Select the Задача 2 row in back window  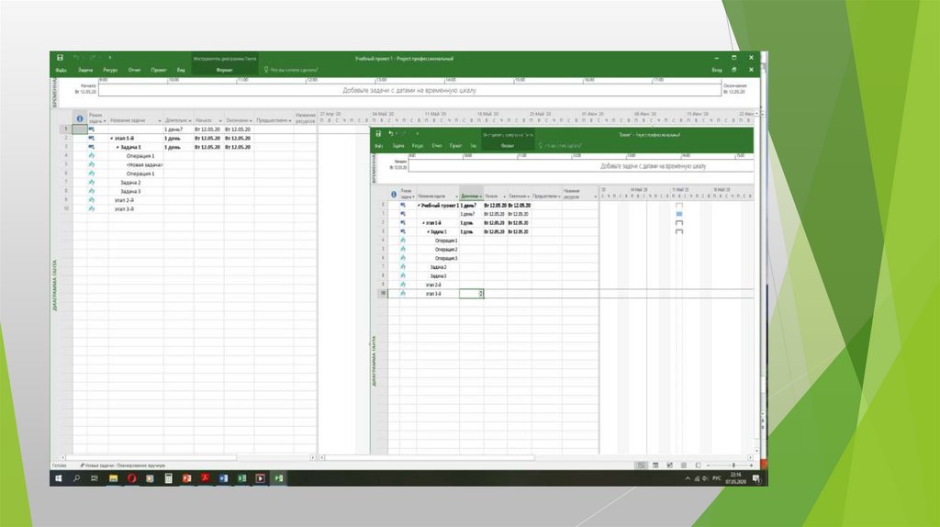130,183
